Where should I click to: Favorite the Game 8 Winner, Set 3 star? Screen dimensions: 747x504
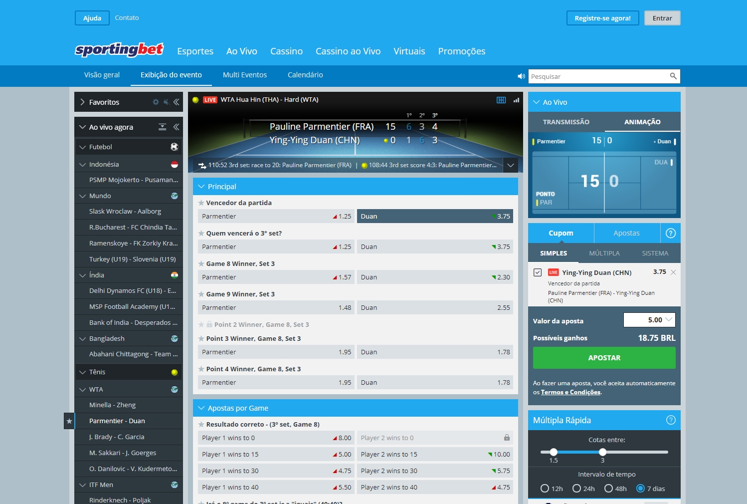coord(201,263)
